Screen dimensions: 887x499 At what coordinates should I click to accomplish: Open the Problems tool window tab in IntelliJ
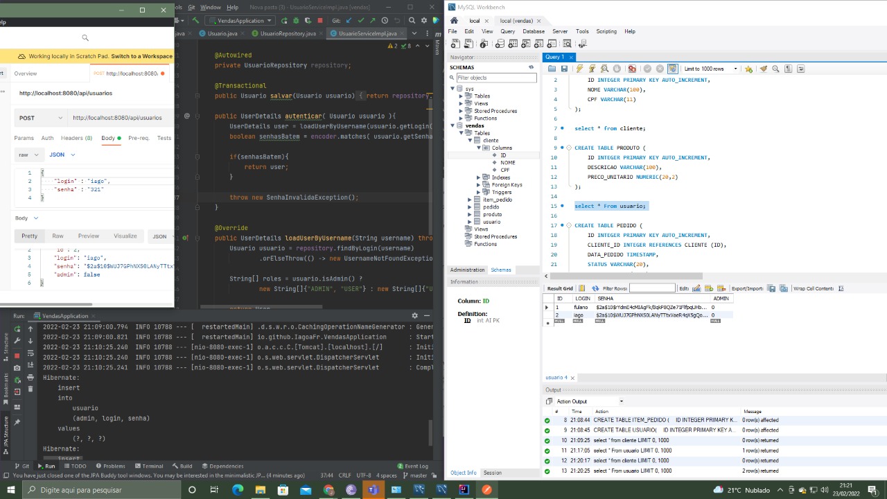[109, 466]
